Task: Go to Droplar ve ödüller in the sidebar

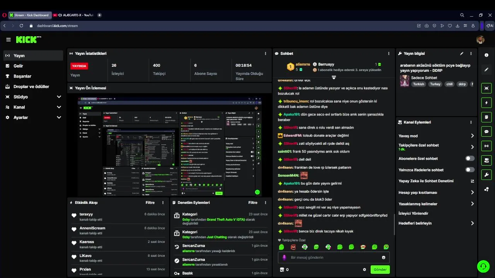Action: click(x=33, y=87)
